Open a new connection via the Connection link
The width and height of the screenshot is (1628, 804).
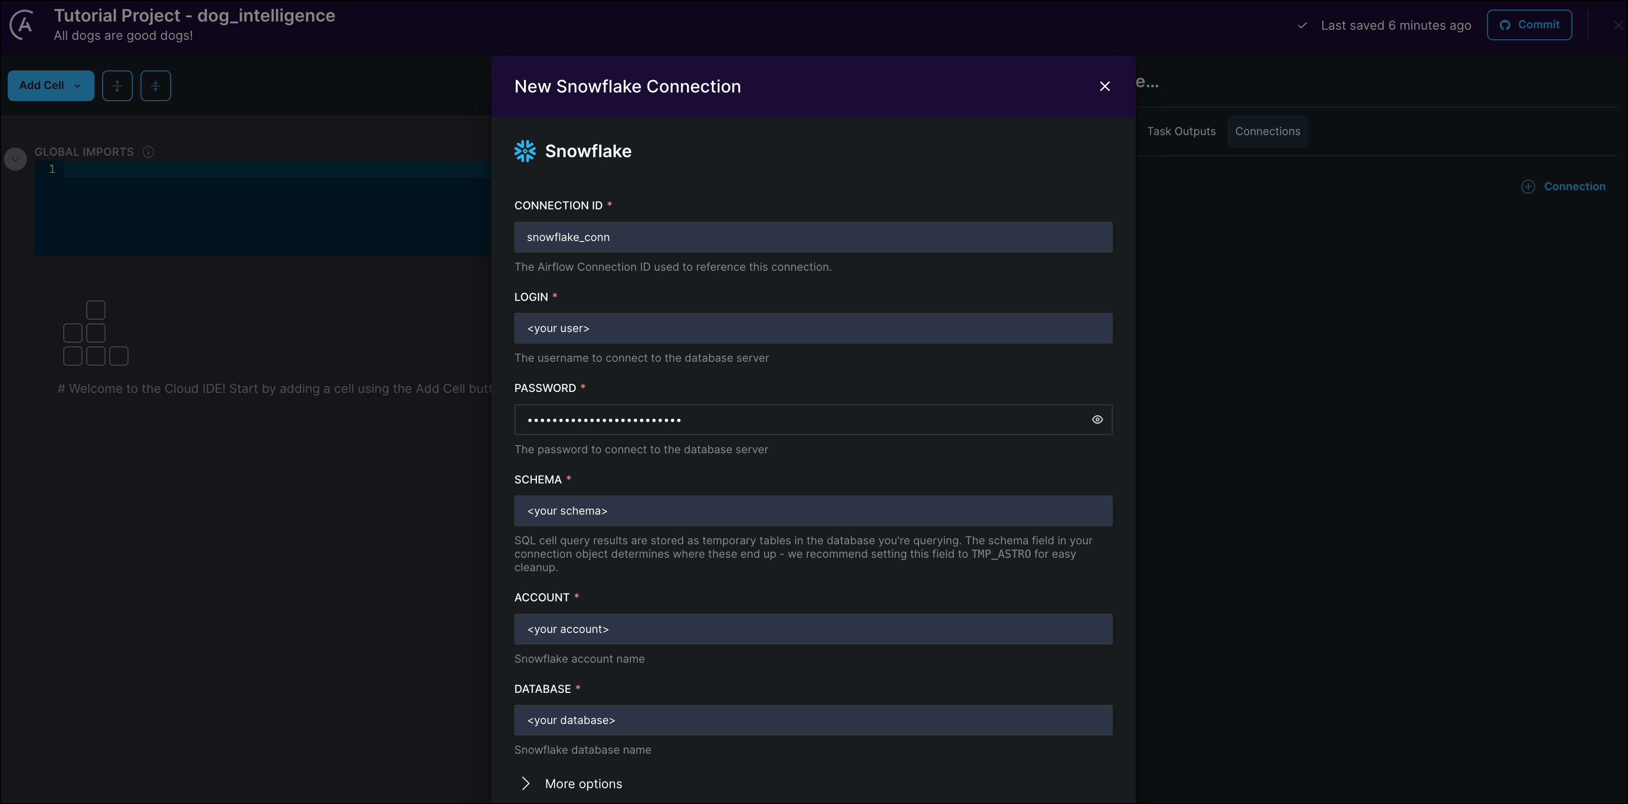click(x=1575, y=186)
